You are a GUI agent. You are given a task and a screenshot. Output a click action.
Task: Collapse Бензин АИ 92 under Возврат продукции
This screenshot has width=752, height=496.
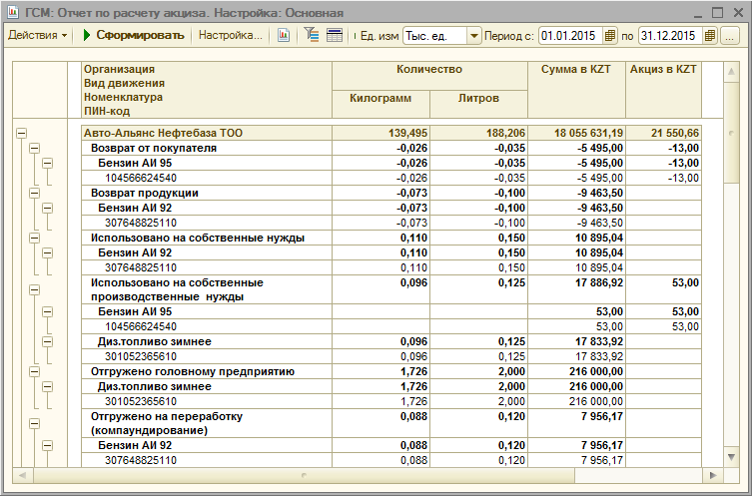pos(47,208)
